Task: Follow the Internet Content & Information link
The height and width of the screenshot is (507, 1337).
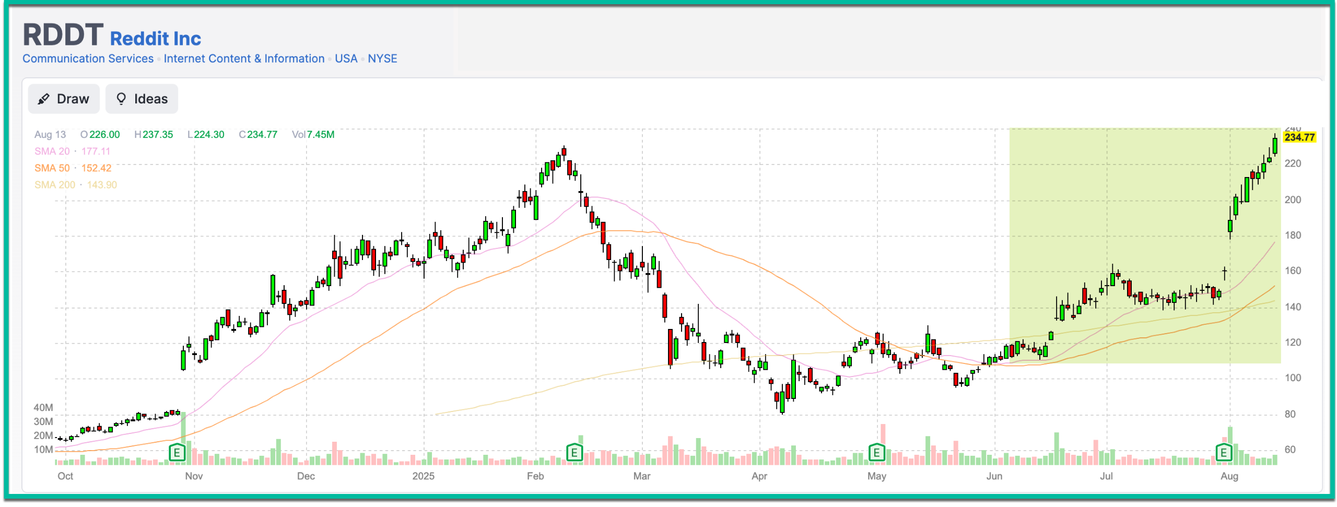Action: (x=244, y=58)
